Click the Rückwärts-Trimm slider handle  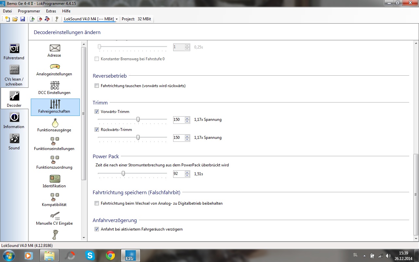(138, 138)
